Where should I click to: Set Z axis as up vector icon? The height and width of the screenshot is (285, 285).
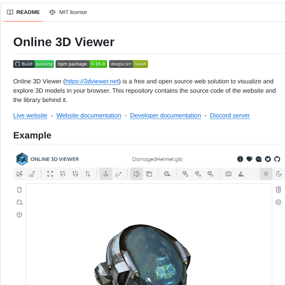pyautogui.click(x=75, y=174)
